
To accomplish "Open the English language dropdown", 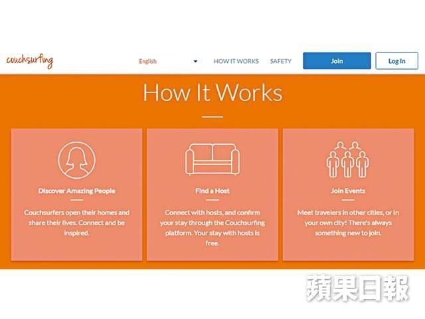I will click(168, 61).
